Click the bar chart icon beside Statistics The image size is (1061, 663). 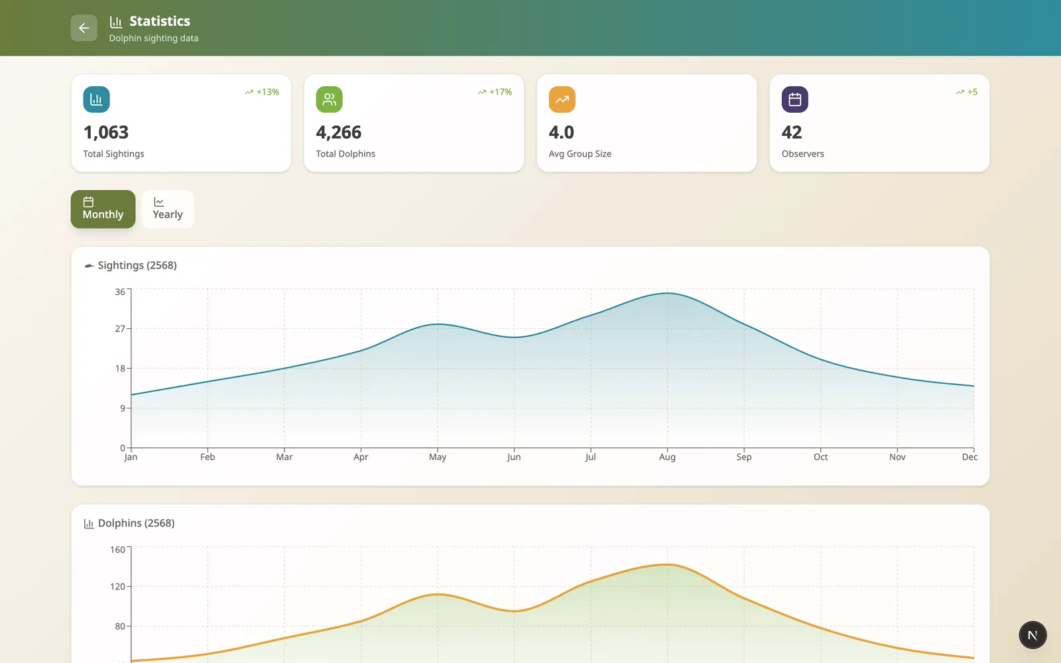point(116,22)
